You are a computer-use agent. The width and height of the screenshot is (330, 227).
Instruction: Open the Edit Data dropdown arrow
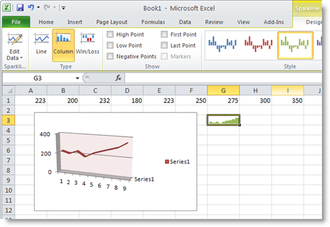[21, 58]
